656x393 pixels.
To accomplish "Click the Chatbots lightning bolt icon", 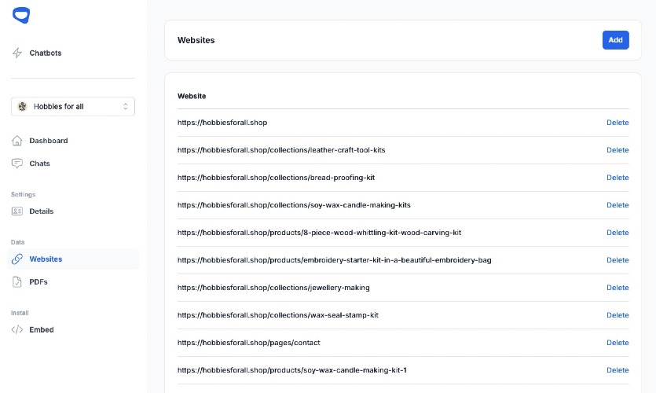I will (x=17, y=53).
